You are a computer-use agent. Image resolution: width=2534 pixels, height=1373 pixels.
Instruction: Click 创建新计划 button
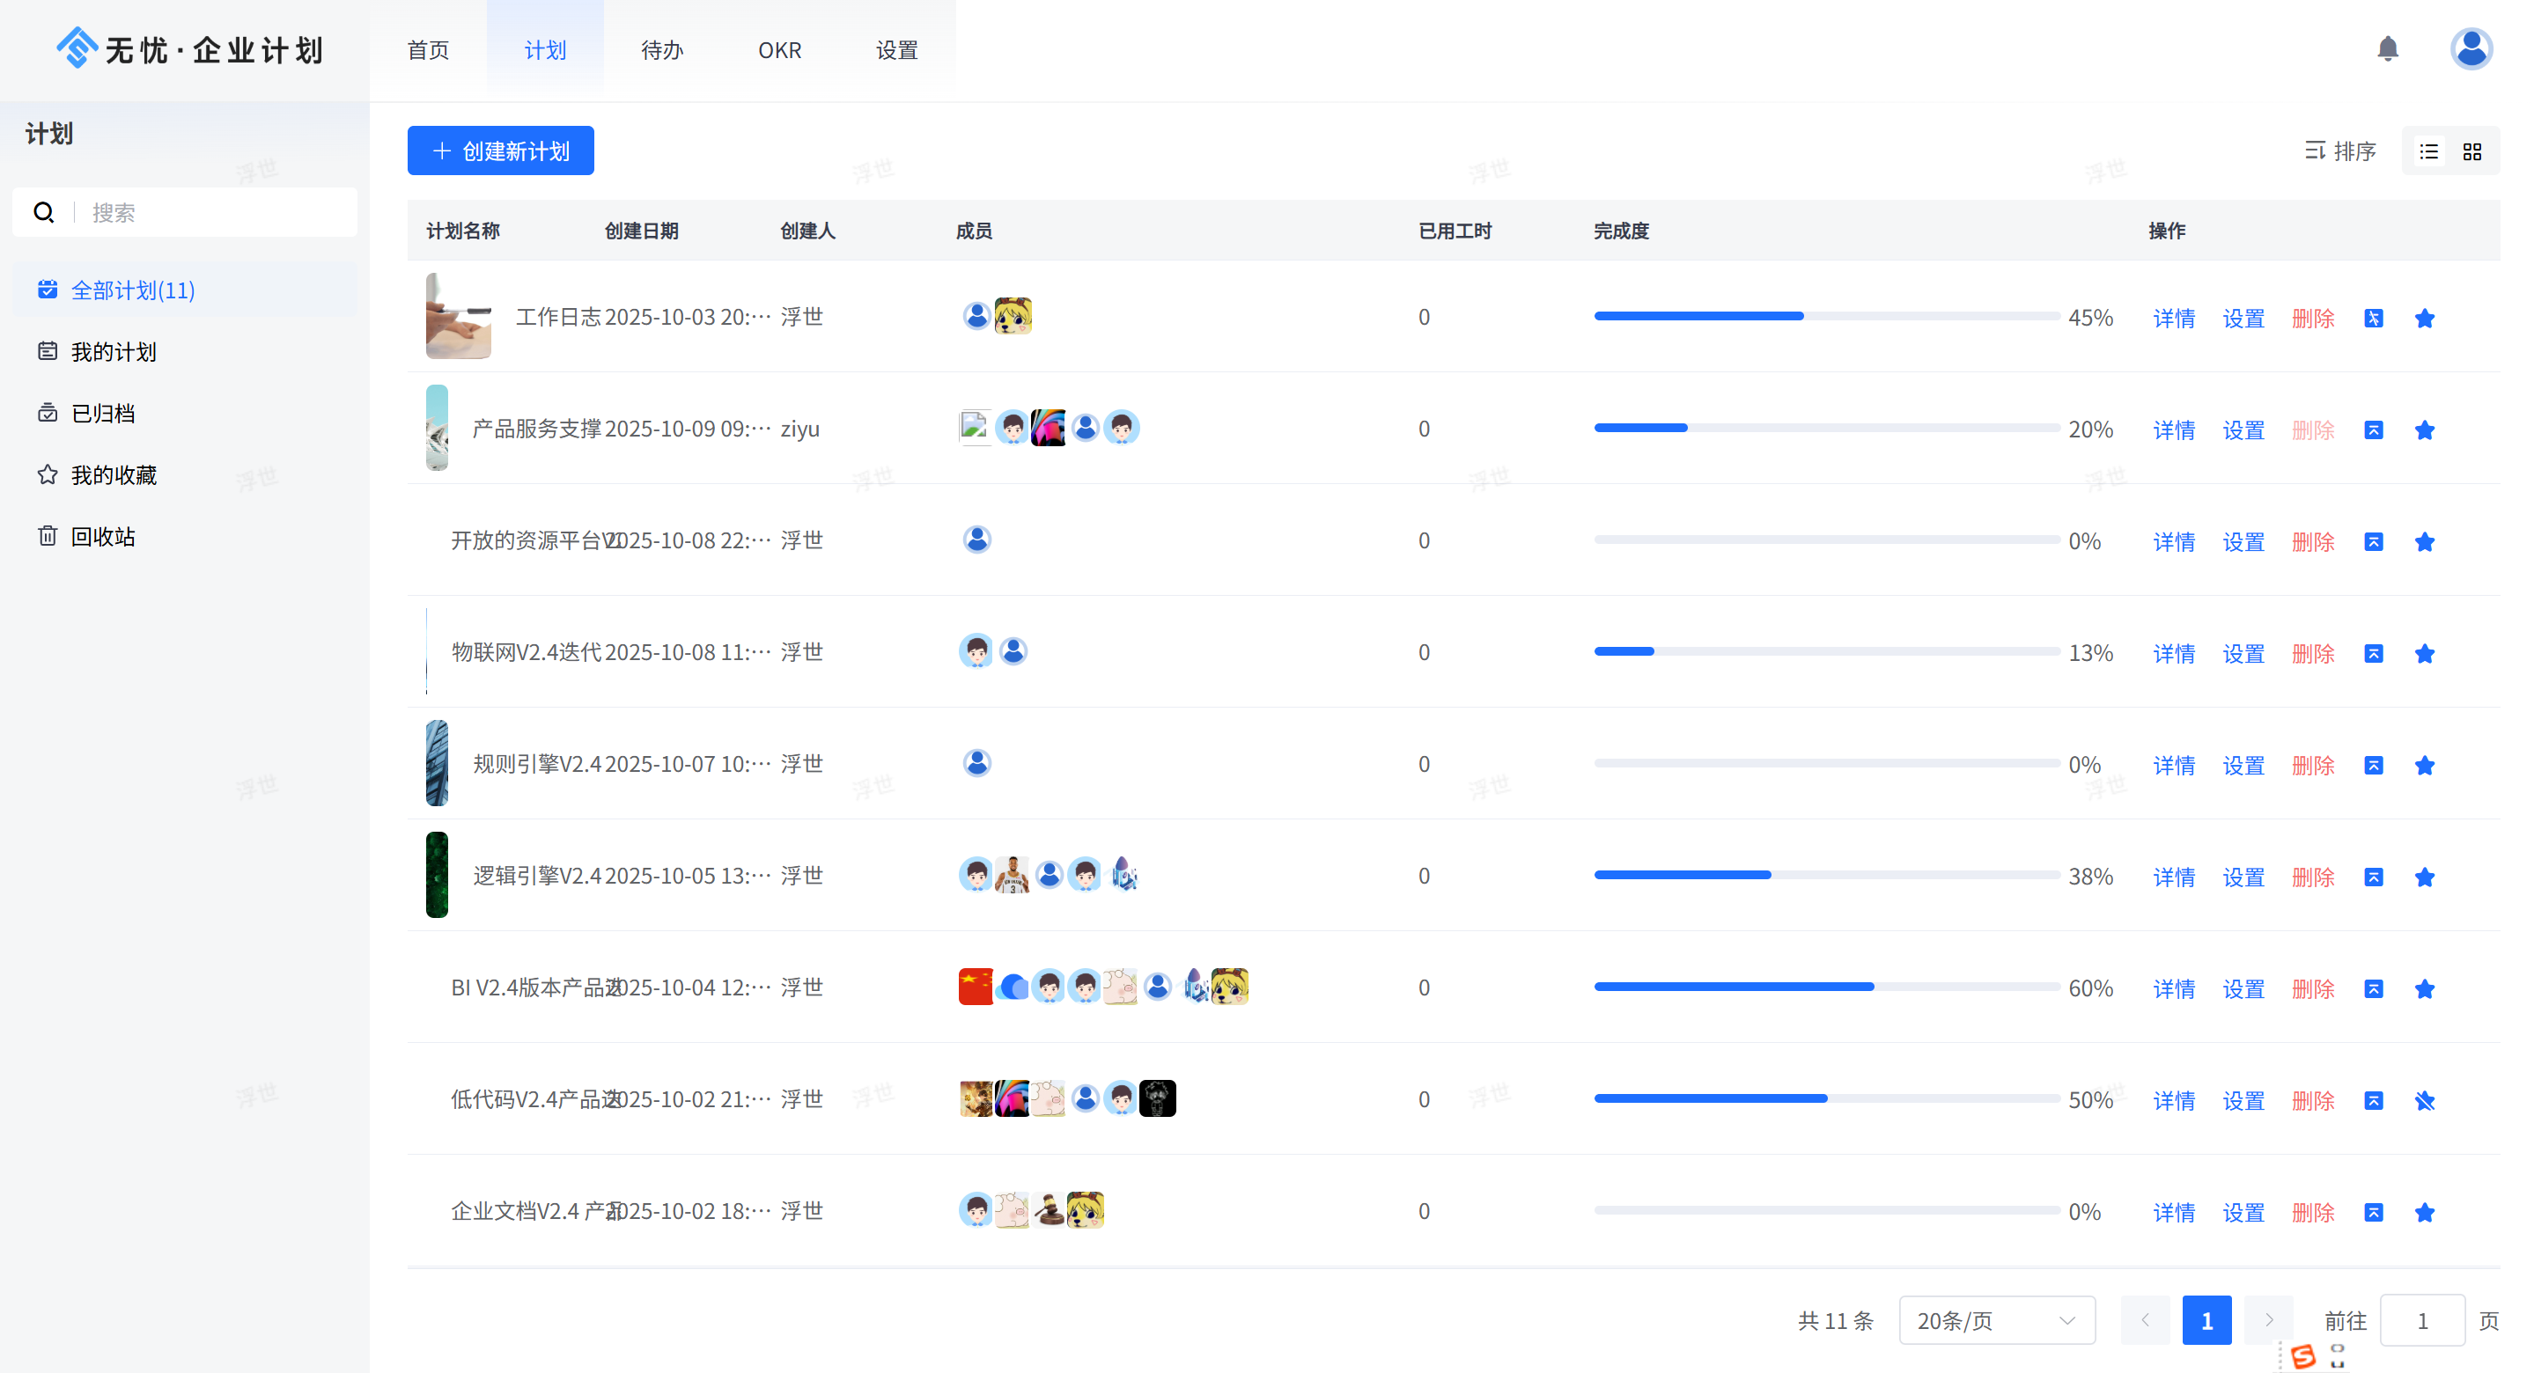click(500, 151)
